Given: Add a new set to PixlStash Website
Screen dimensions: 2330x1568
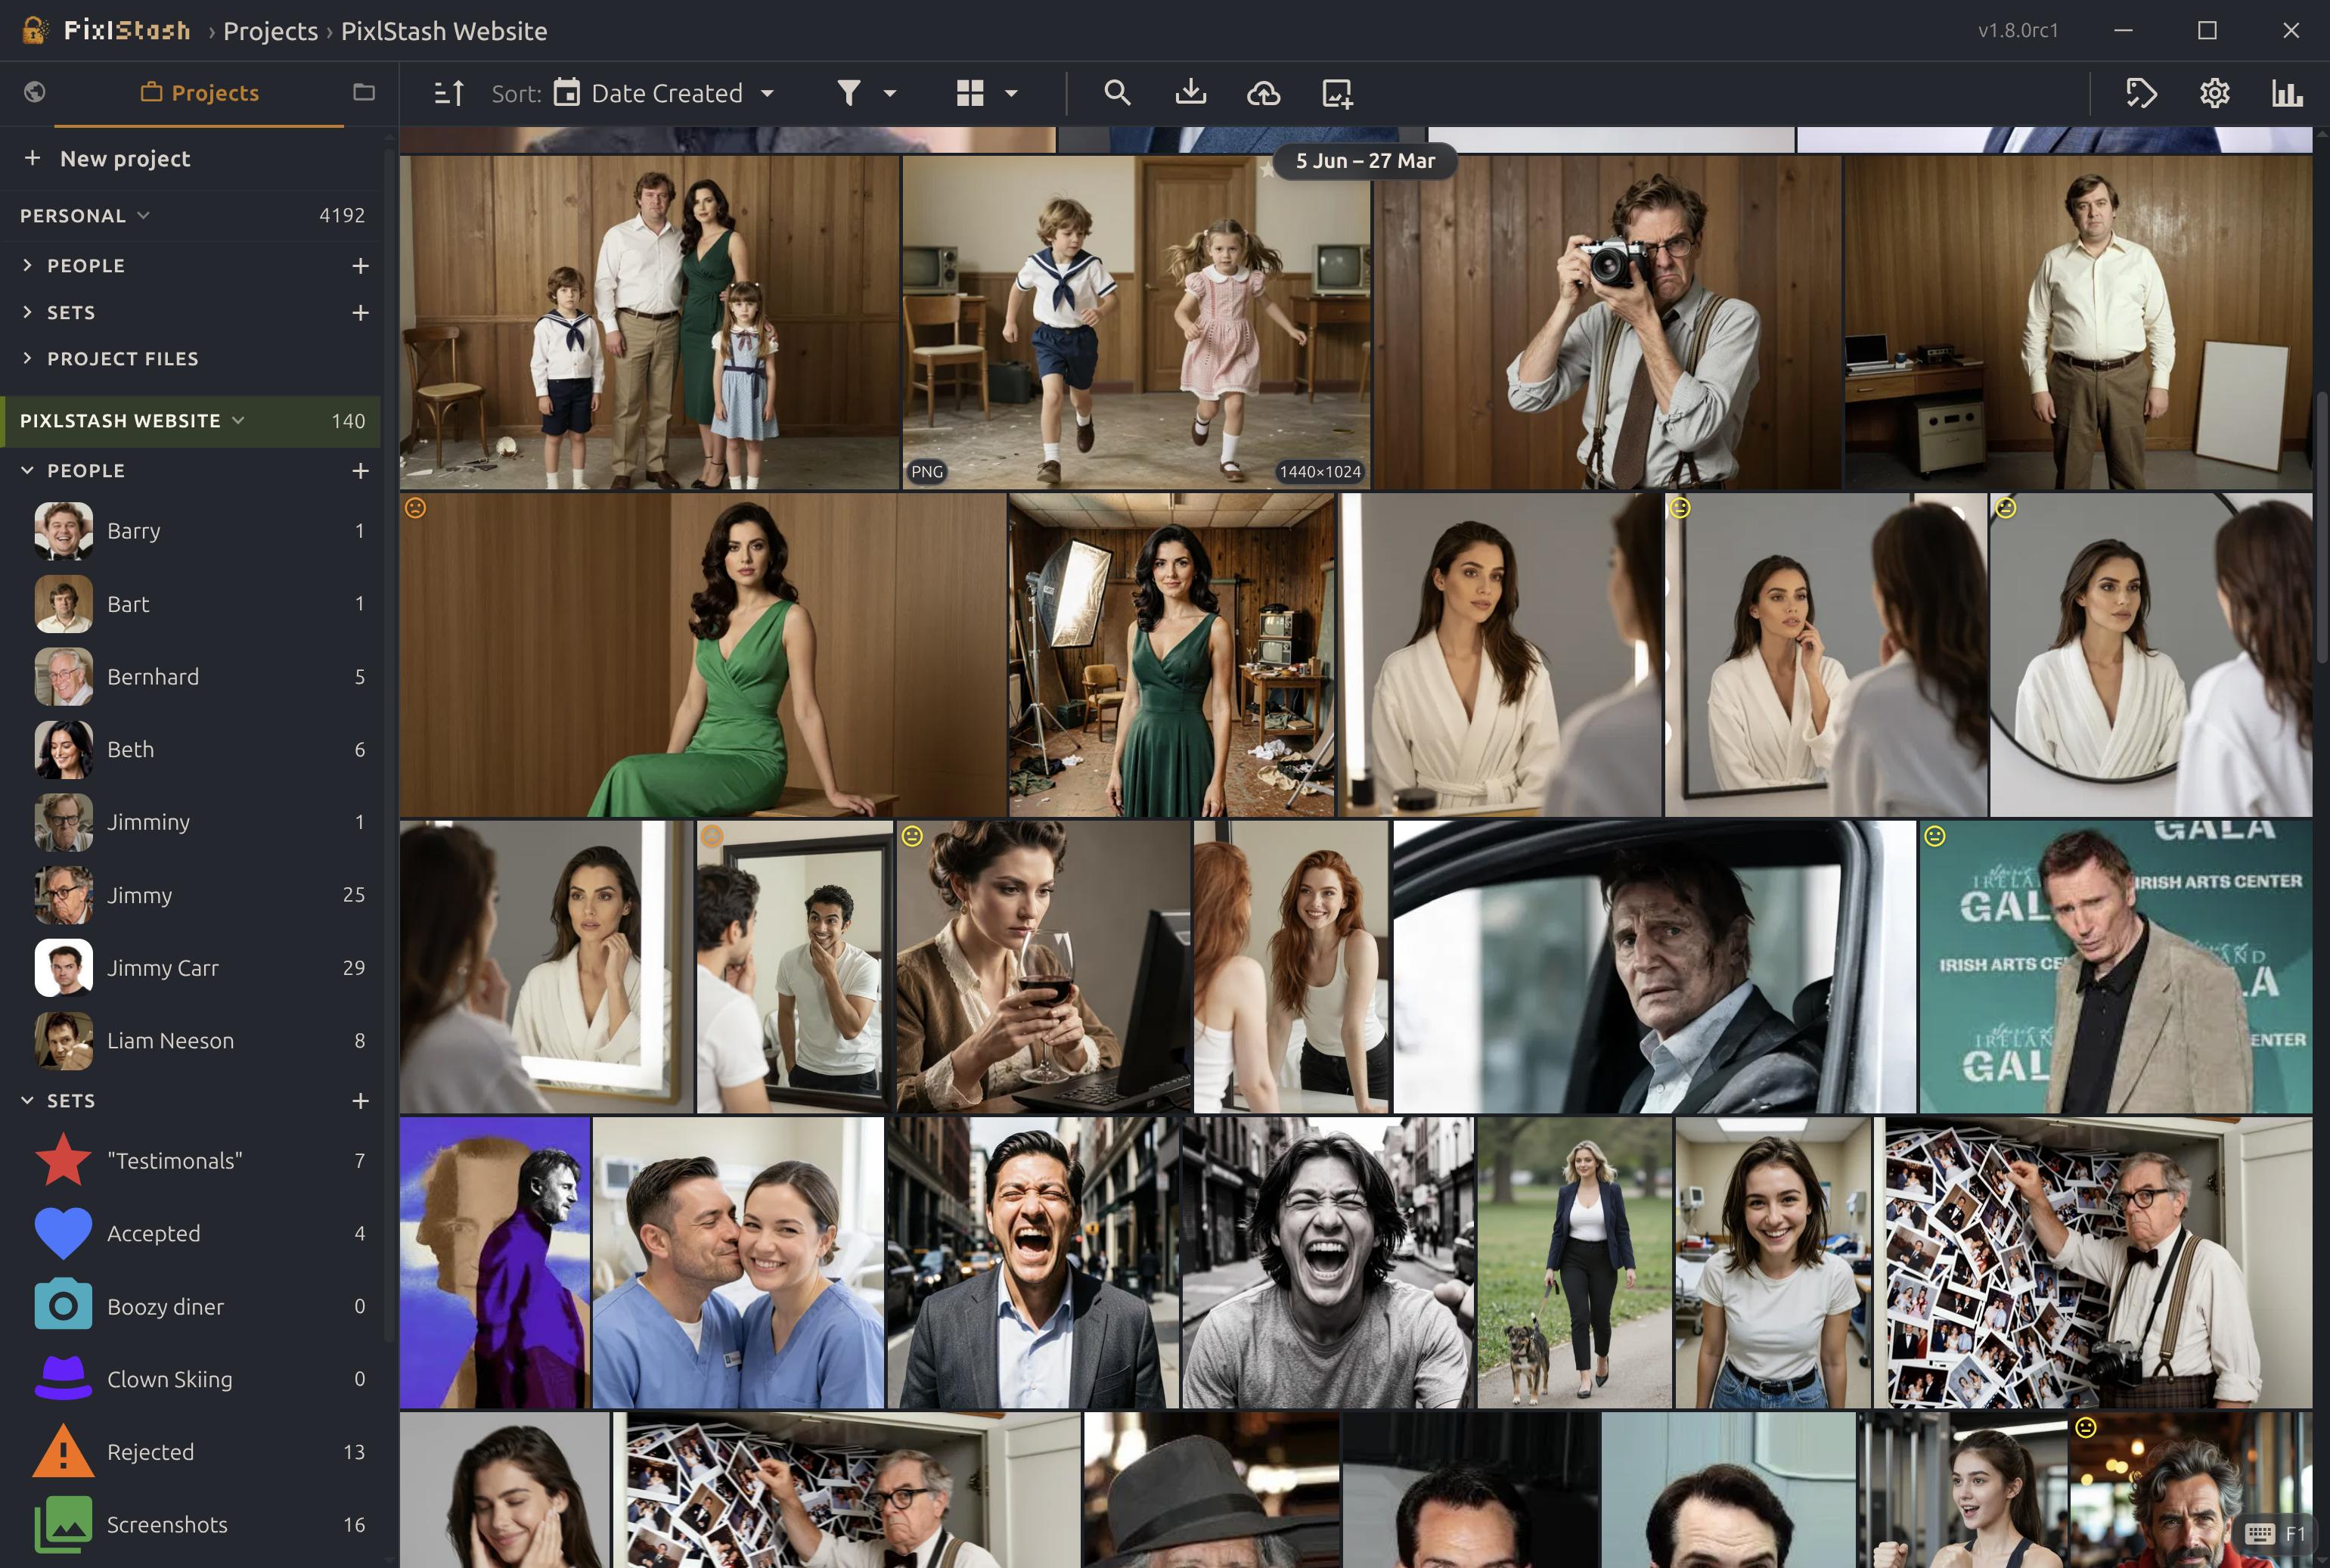Looking at the screenshot, I should tap(361, 1100).
